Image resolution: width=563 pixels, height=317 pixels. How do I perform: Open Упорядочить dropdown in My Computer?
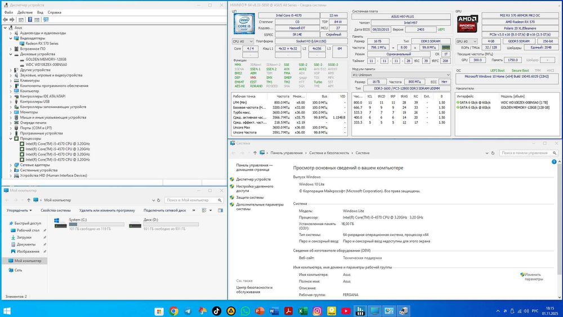(19, 211)
